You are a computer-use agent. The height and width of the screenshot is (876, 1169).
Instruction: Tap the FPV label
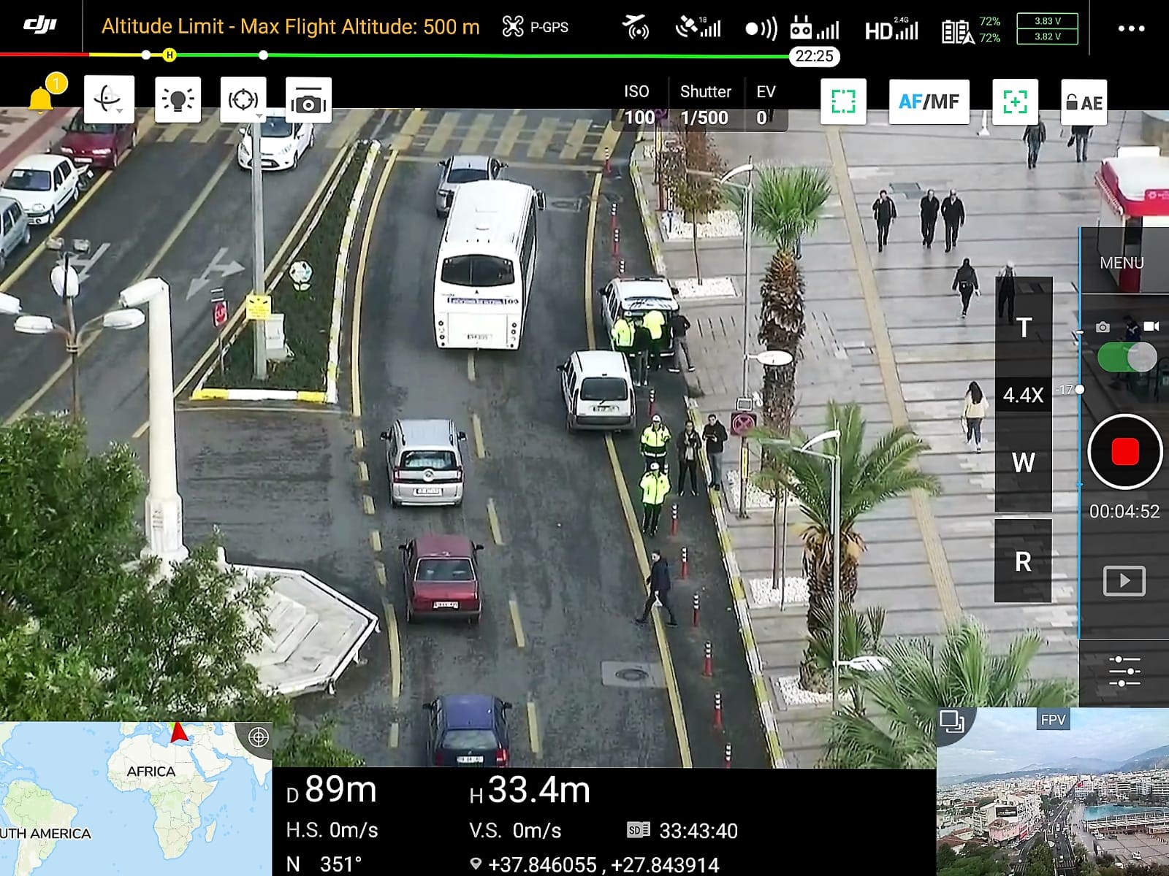tap(1053, 720)
